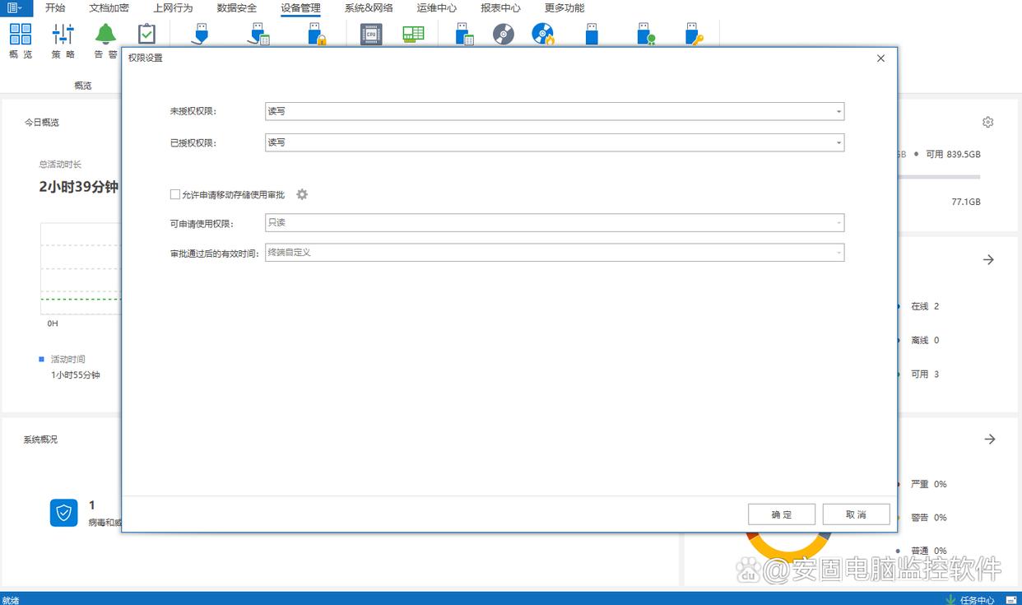Open the application menu icon at top-left

coord(16,8)
